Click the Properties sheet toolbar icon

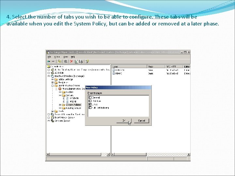coord(76,61)
